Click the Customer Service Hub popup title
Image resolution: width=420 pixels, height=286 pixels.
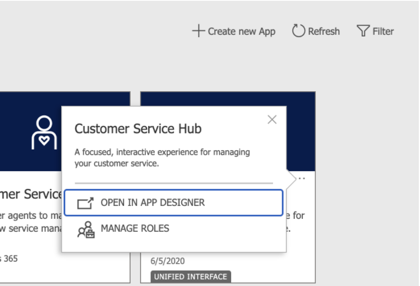click(138, 129)
